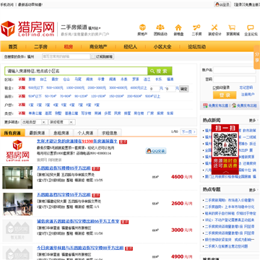Toggle the 自动登录 checkbox
The height and width of the screenshot is (260, 260).
(x=214, y=88)
